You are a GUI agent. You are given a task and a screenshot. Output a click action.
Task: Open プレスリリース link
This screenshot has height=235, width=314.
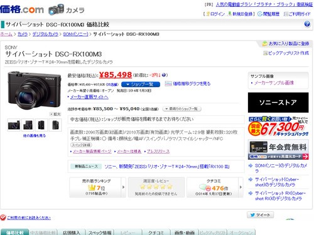pyautogui.click(x=158, y=151)
